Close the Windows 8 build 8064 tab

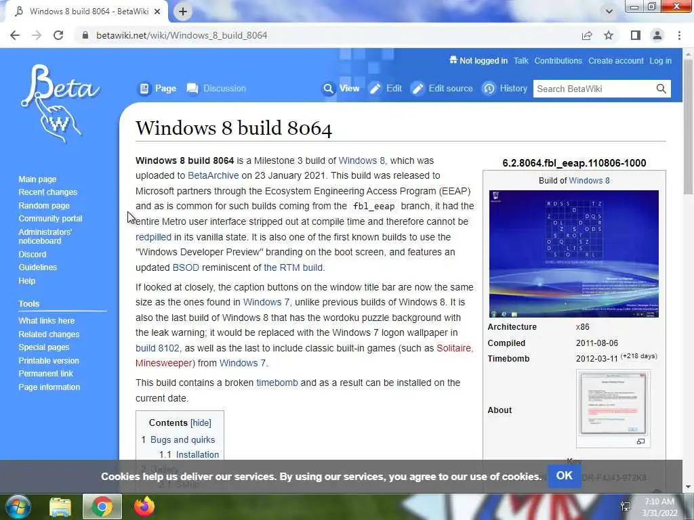click(157, 12)
